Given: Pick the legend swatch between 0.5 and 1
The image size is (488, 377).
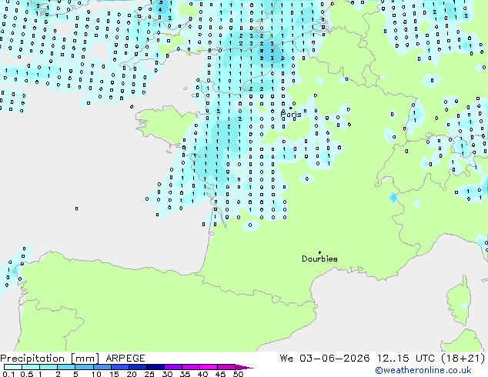Looking at the screenshot, I should 31,367.
